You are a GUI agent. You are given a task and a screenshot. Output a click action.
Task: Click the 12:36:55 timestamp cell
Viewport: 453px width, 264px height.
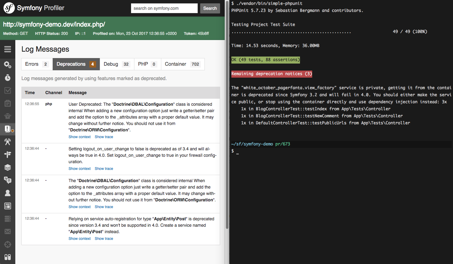click(32, 104)
